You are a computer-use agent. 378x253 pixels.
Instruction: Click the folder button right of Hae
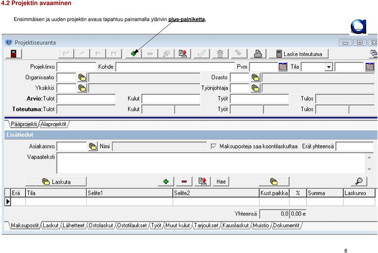274,181
